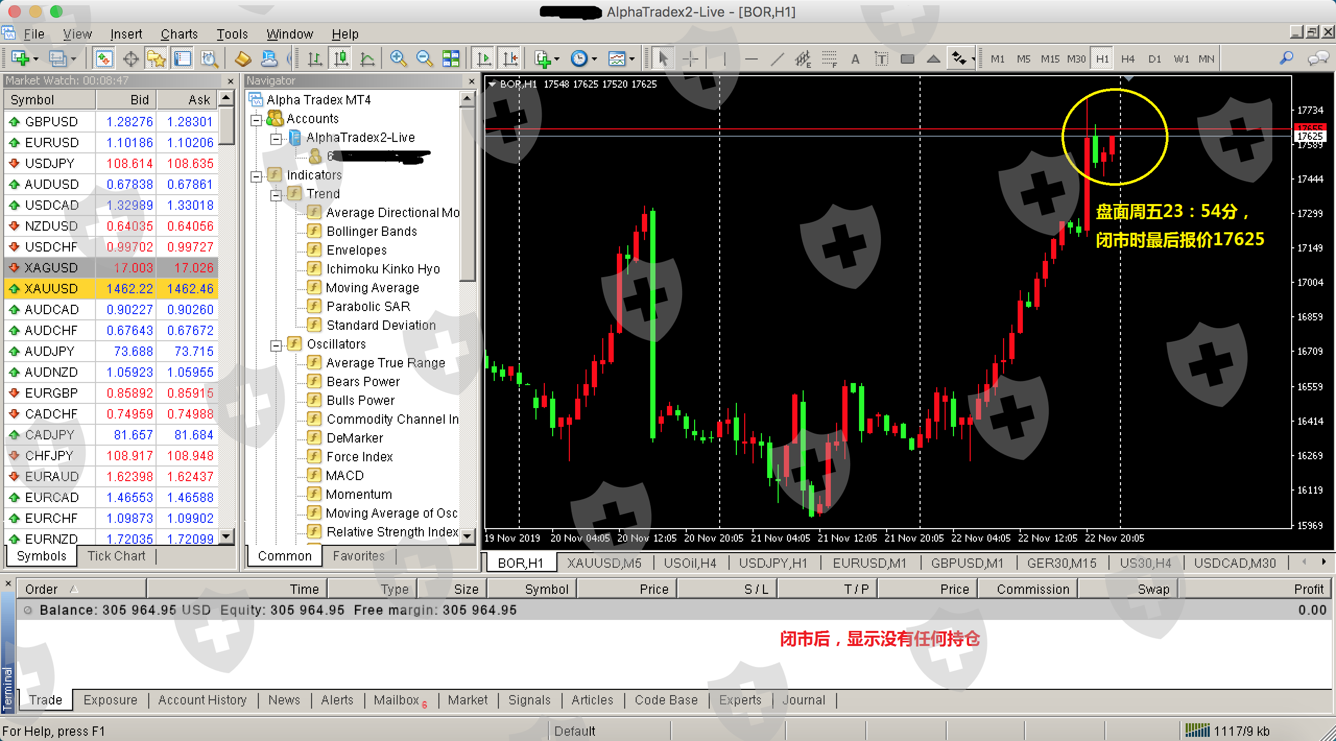This screenshot has width=1336, height=741.
Task: Select the Fibonacci retracement tool
Action: coord(829,58)
